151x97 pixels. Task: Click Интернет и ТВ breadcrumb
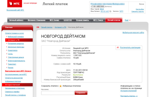click(x=60, y=27)
